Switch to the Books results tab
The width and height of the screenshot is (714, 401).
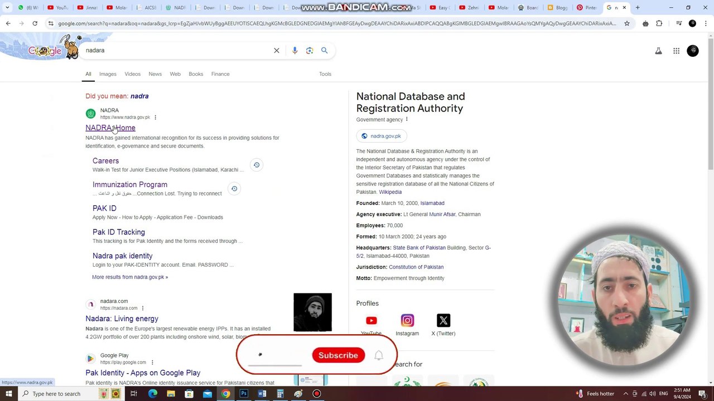pos(196,74)
